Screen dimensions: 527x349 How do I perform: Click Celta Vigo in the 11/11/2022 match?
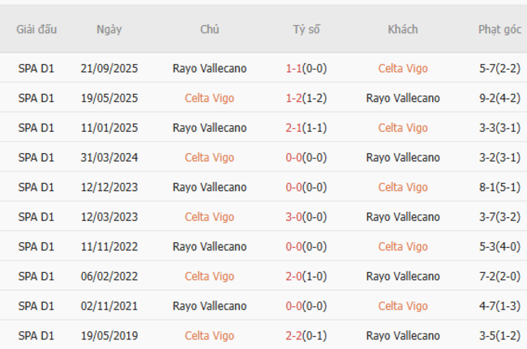tap(403, 246)
